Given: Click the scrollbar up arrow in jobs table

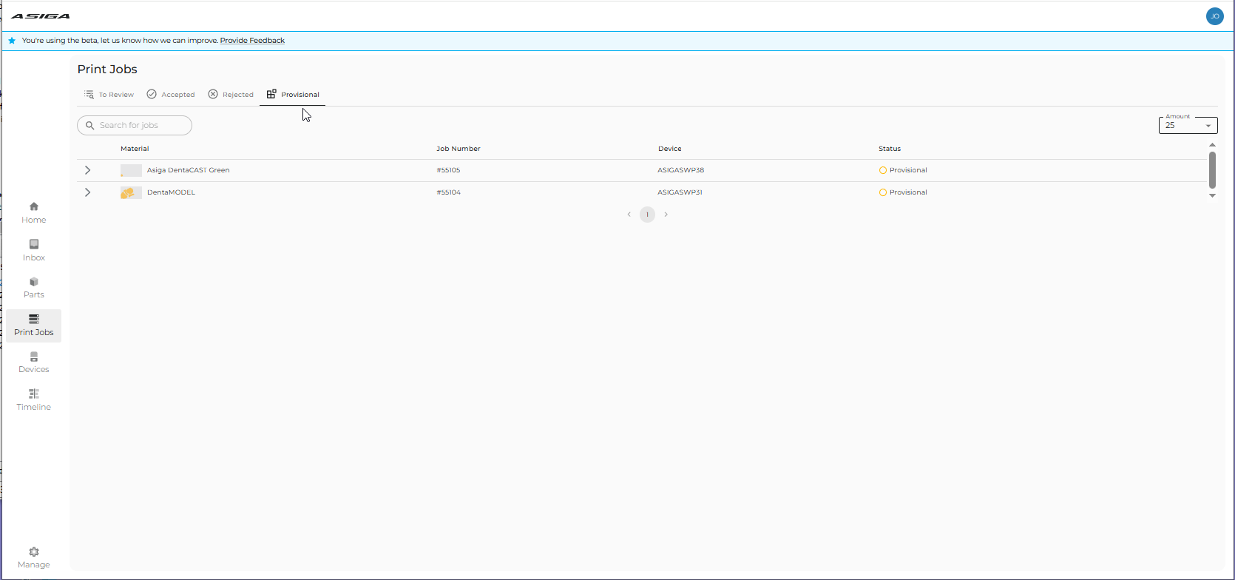Looking at the screenshot, I should click(1212, 145).
